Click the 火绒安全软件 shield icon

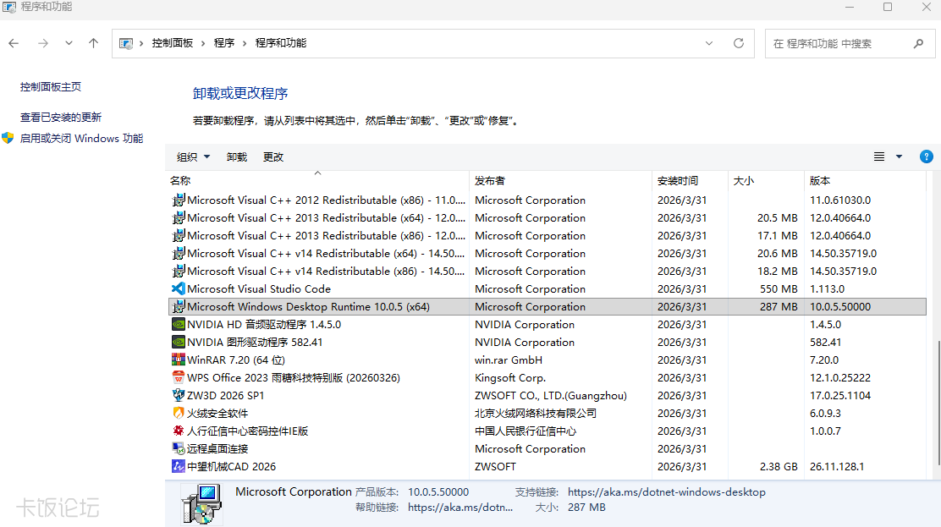[179, 413]
